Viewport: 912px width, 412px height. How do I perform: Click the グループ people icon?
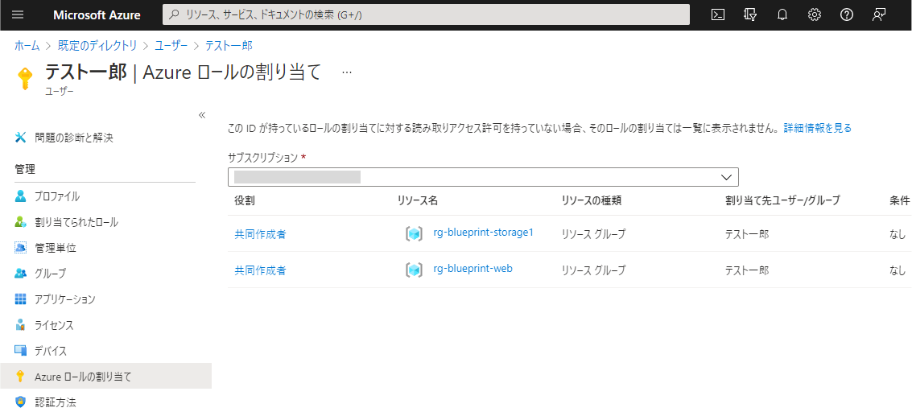point(21,273)
